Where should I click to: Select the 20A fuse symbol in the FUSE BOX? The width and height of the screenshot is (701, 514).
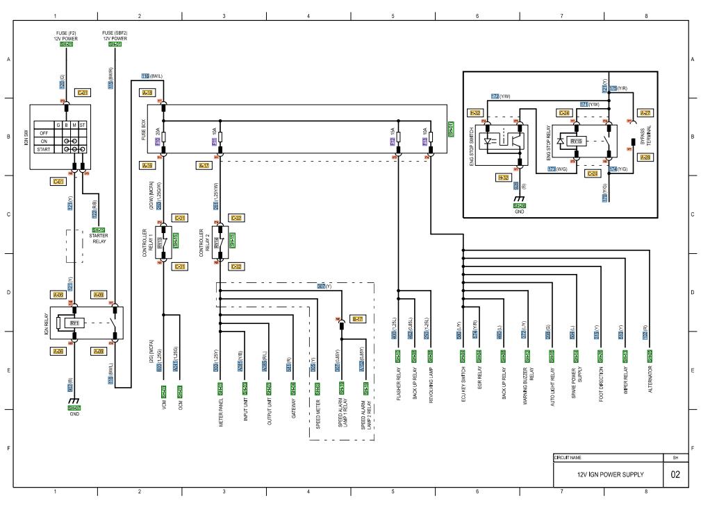click(164, 136)
